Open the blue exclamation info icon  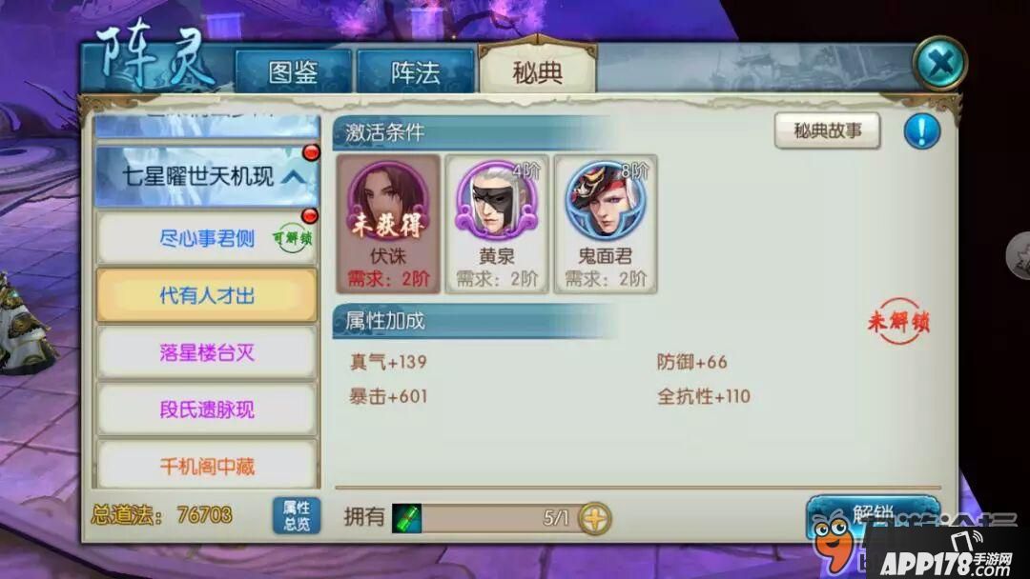(x=922, y=130)
